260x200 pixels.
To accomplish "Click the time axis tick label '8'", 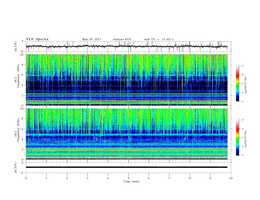I will (x=190, y=178).
